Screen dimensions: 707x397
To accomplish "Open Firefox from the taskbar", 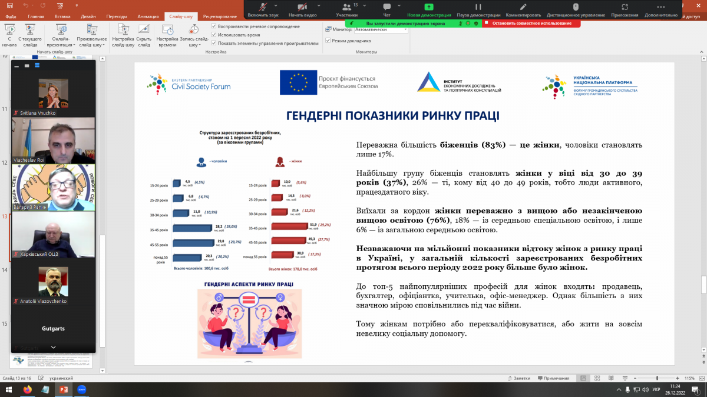I will click(28, 389).
